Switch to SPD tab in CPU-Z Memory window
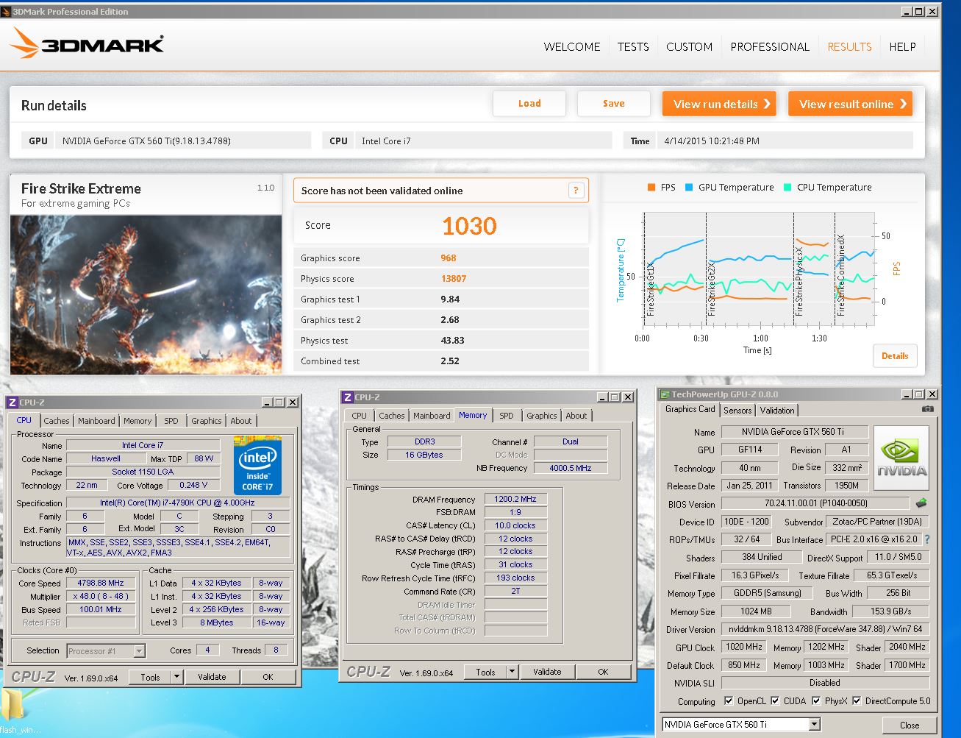 coord(507,416)
